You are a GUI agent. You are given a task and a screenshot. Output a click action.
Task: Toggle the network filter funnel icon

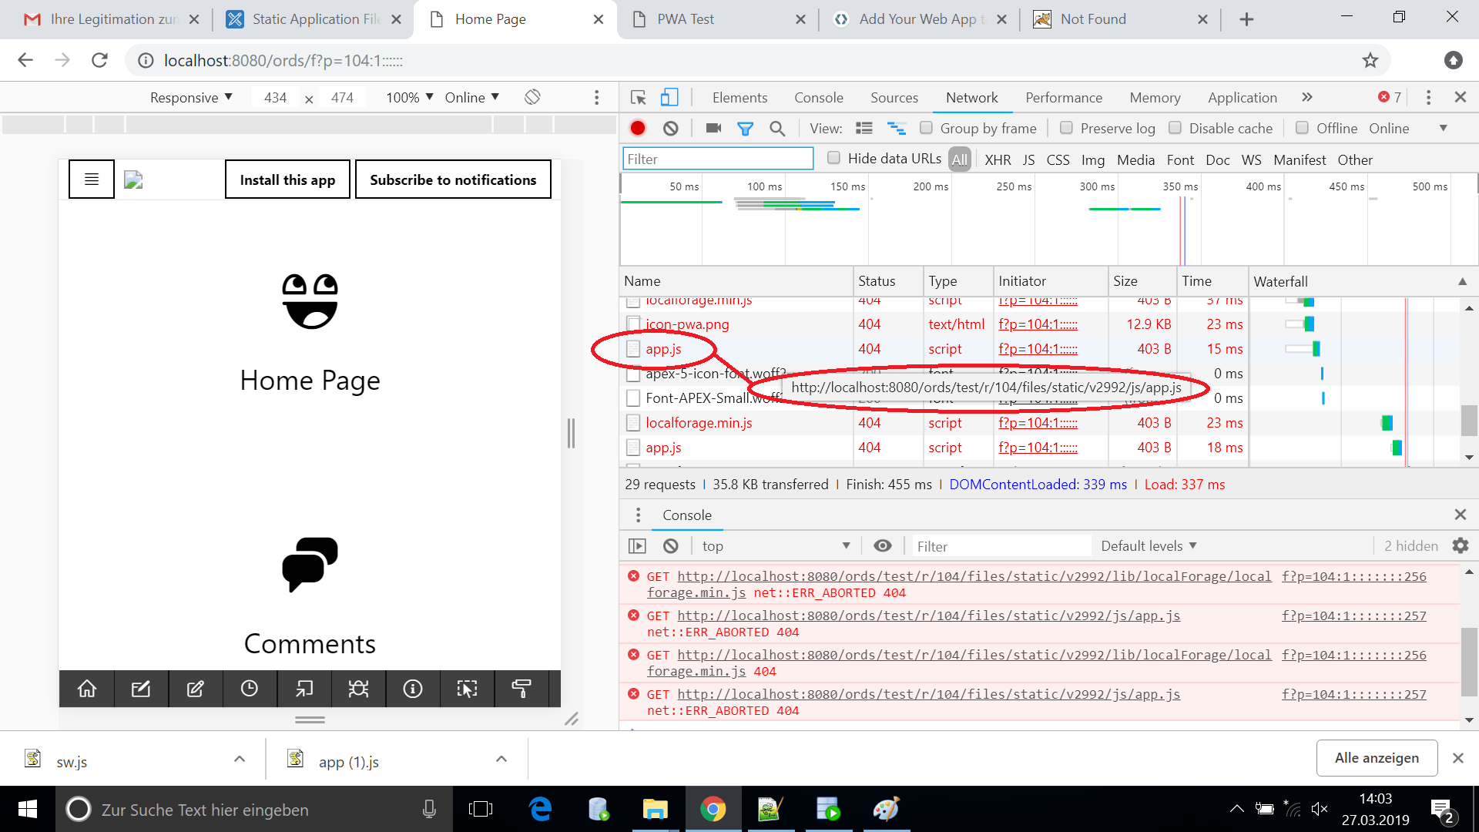tap(745, 129)
